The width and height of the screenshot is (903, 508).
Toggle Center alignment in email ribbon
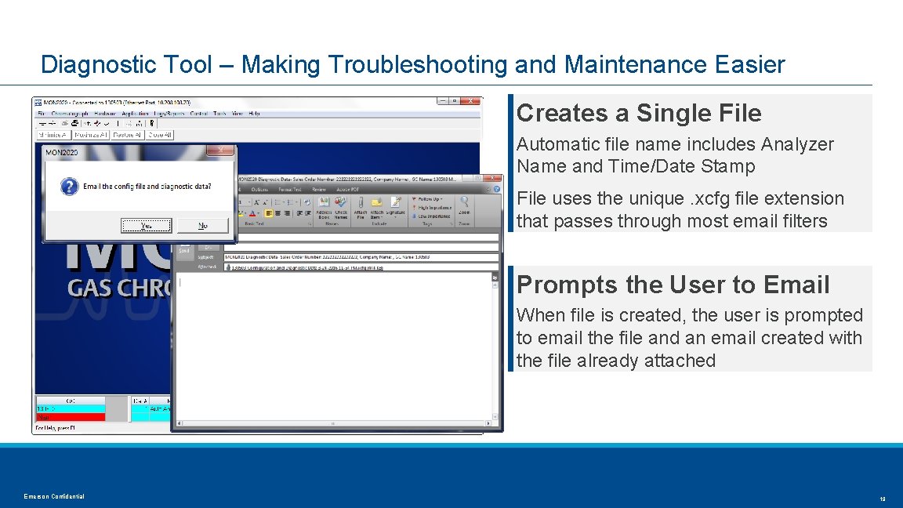click(278, 213)
